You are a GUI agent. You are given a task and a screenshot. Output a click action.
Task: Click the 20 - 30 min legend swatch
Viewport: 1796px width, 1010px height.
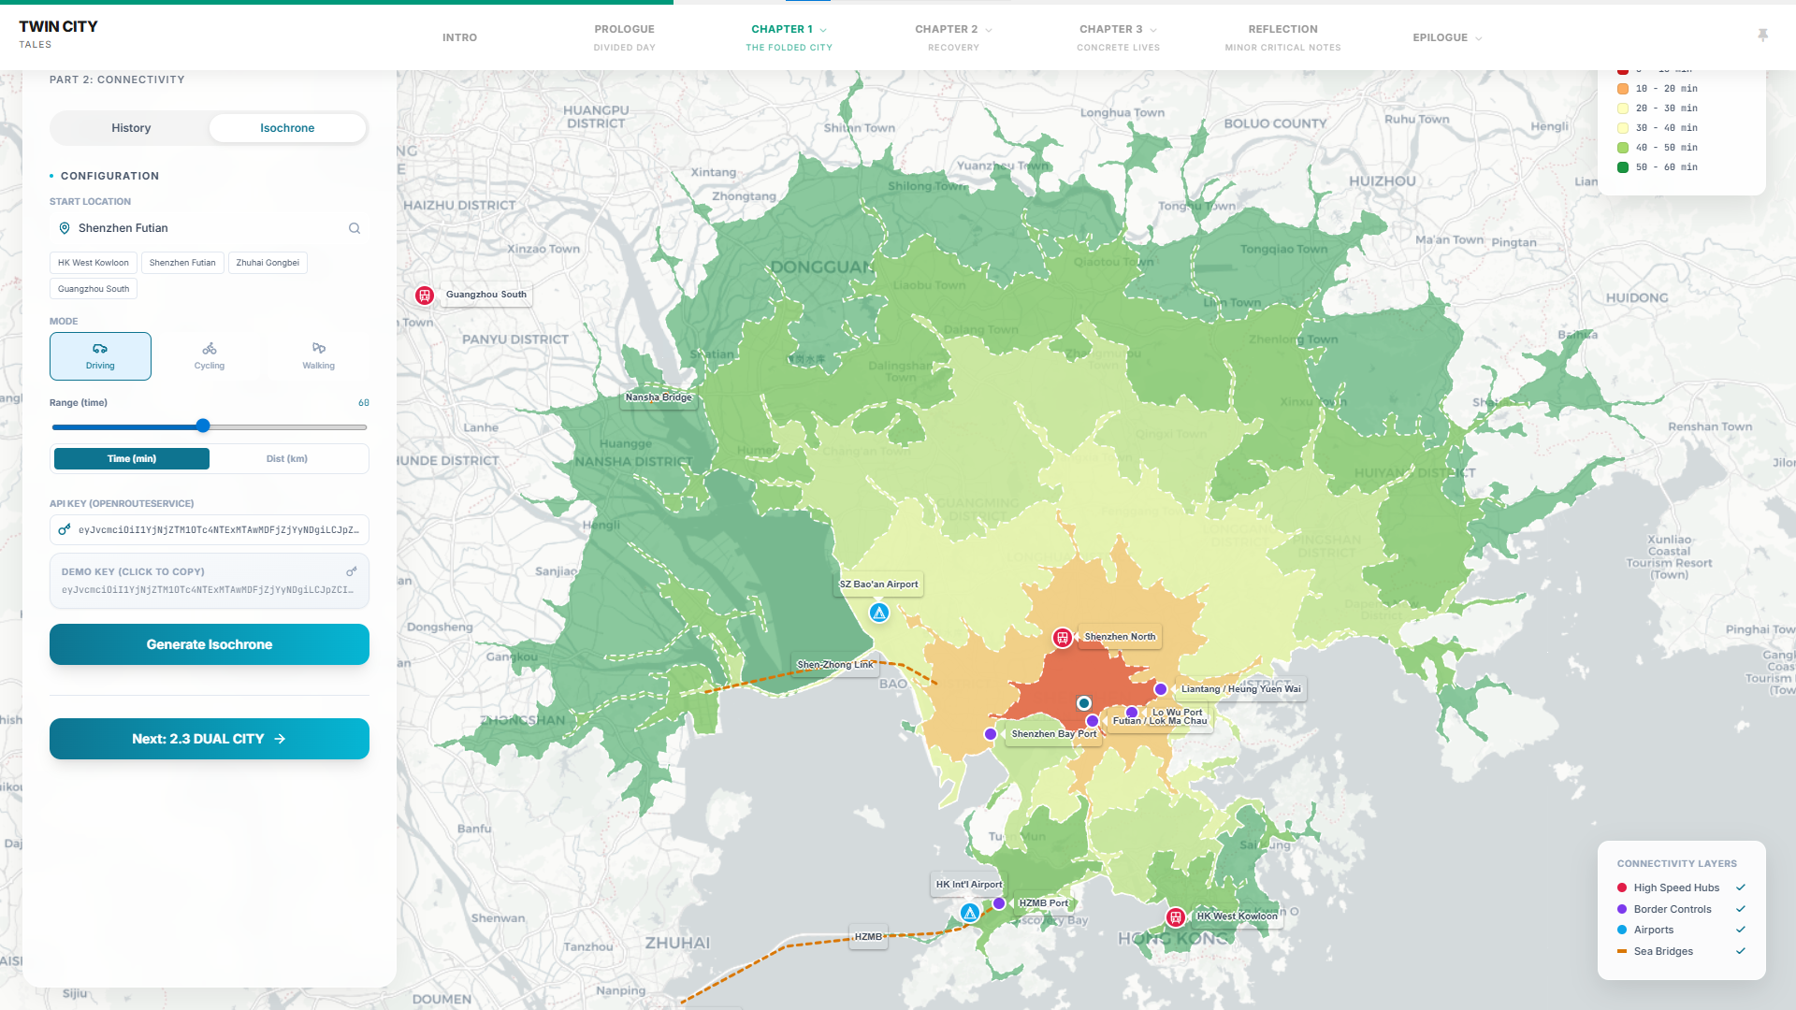1623,108
